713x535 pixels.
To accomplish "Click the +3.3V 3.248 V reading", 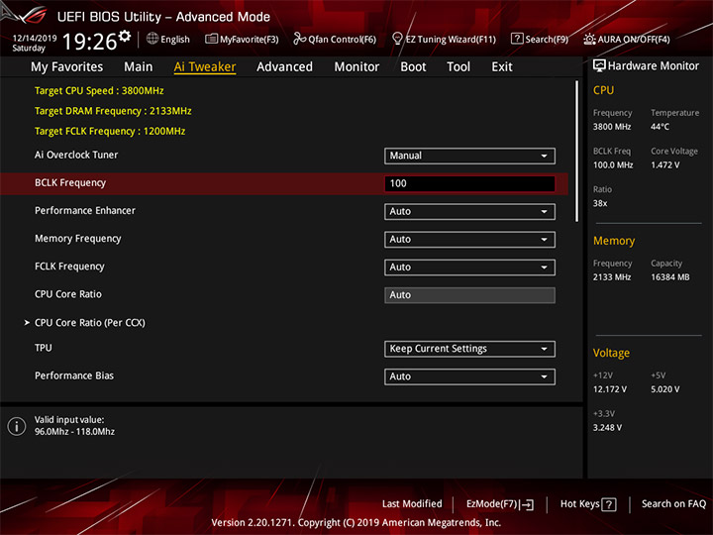I will [607, 428].
